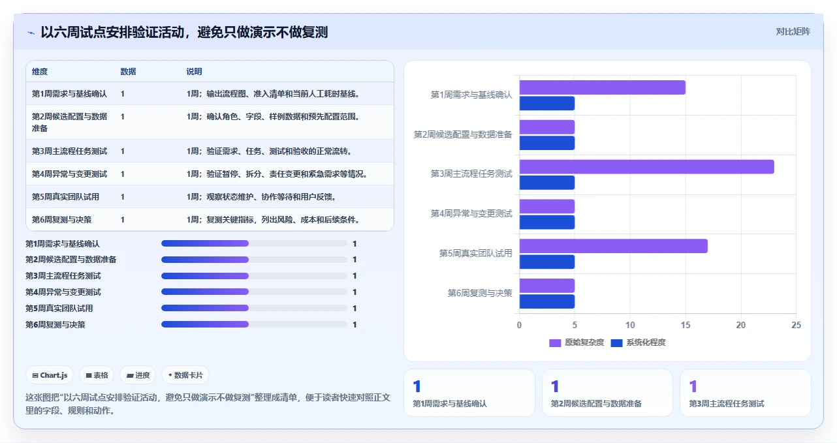The width and height of the screenshot is (837, 443).
Task: Click the 数据 table column header
Action: (129, 72)
